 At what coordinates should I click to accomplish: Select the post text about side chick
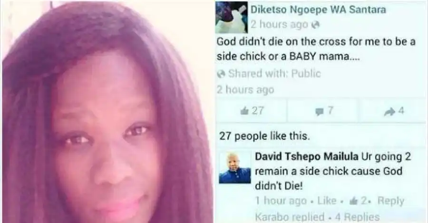pos(316,49)
